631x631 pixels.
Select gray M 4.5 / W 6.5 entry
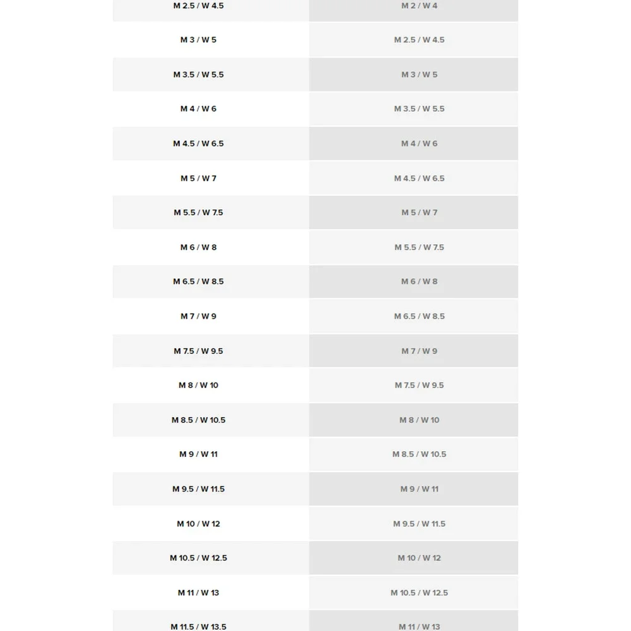click(420, 179)
